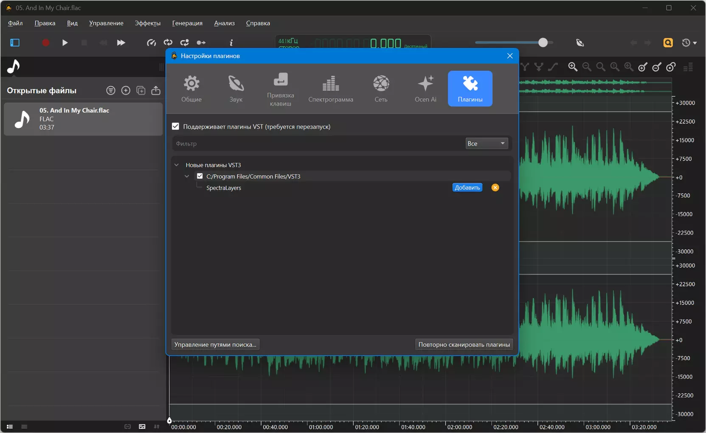Uncheck the C:/Program Files/Common Files/VST3 checkbox
Screen dimensions: 706x433
(200, 176)
